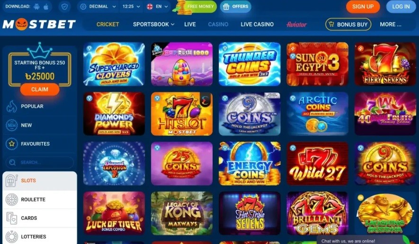
Task: Click the Popular flame icon
Action: tap(11, 106)
